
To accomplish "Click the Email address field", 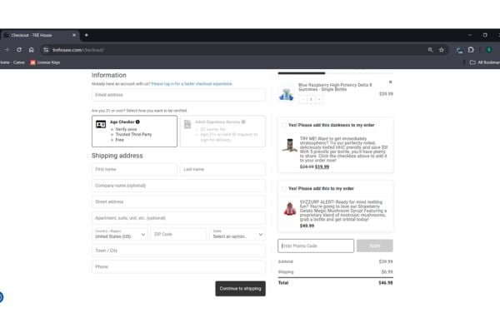I will [178, 95].
